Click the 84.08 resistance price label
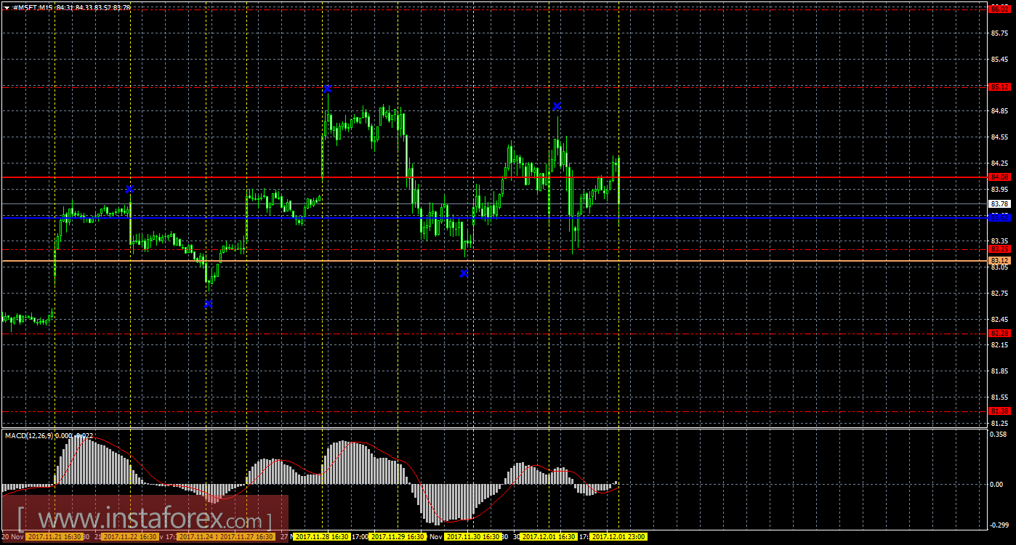 pyautogui.click(x=999, y=177)
